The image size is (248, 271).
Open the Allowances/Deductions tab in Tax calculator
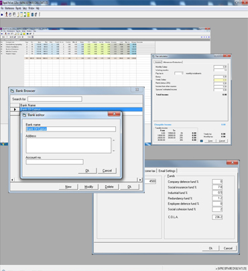click(172, 62)
